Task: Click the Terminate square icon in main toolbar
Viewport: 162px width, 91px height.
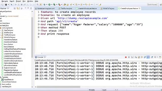Action: click(22, 5)
